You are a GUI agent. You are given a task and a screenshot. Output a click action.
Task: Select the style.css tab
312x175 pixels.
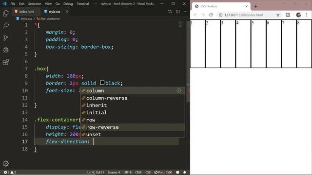(x=55, y=12)
